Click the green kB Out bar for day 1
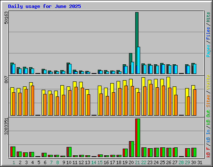This screenshot has height=167, width=213. pyautogui.click(x=14, y=152)
